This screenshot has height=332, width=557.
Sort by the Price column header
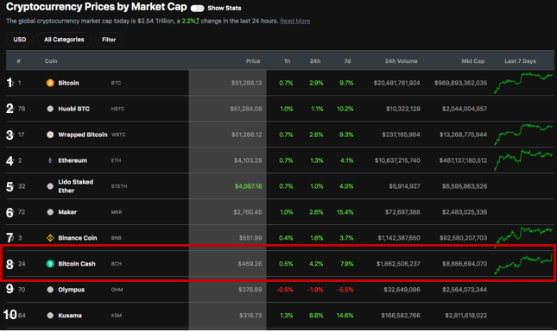pos(253,61)
